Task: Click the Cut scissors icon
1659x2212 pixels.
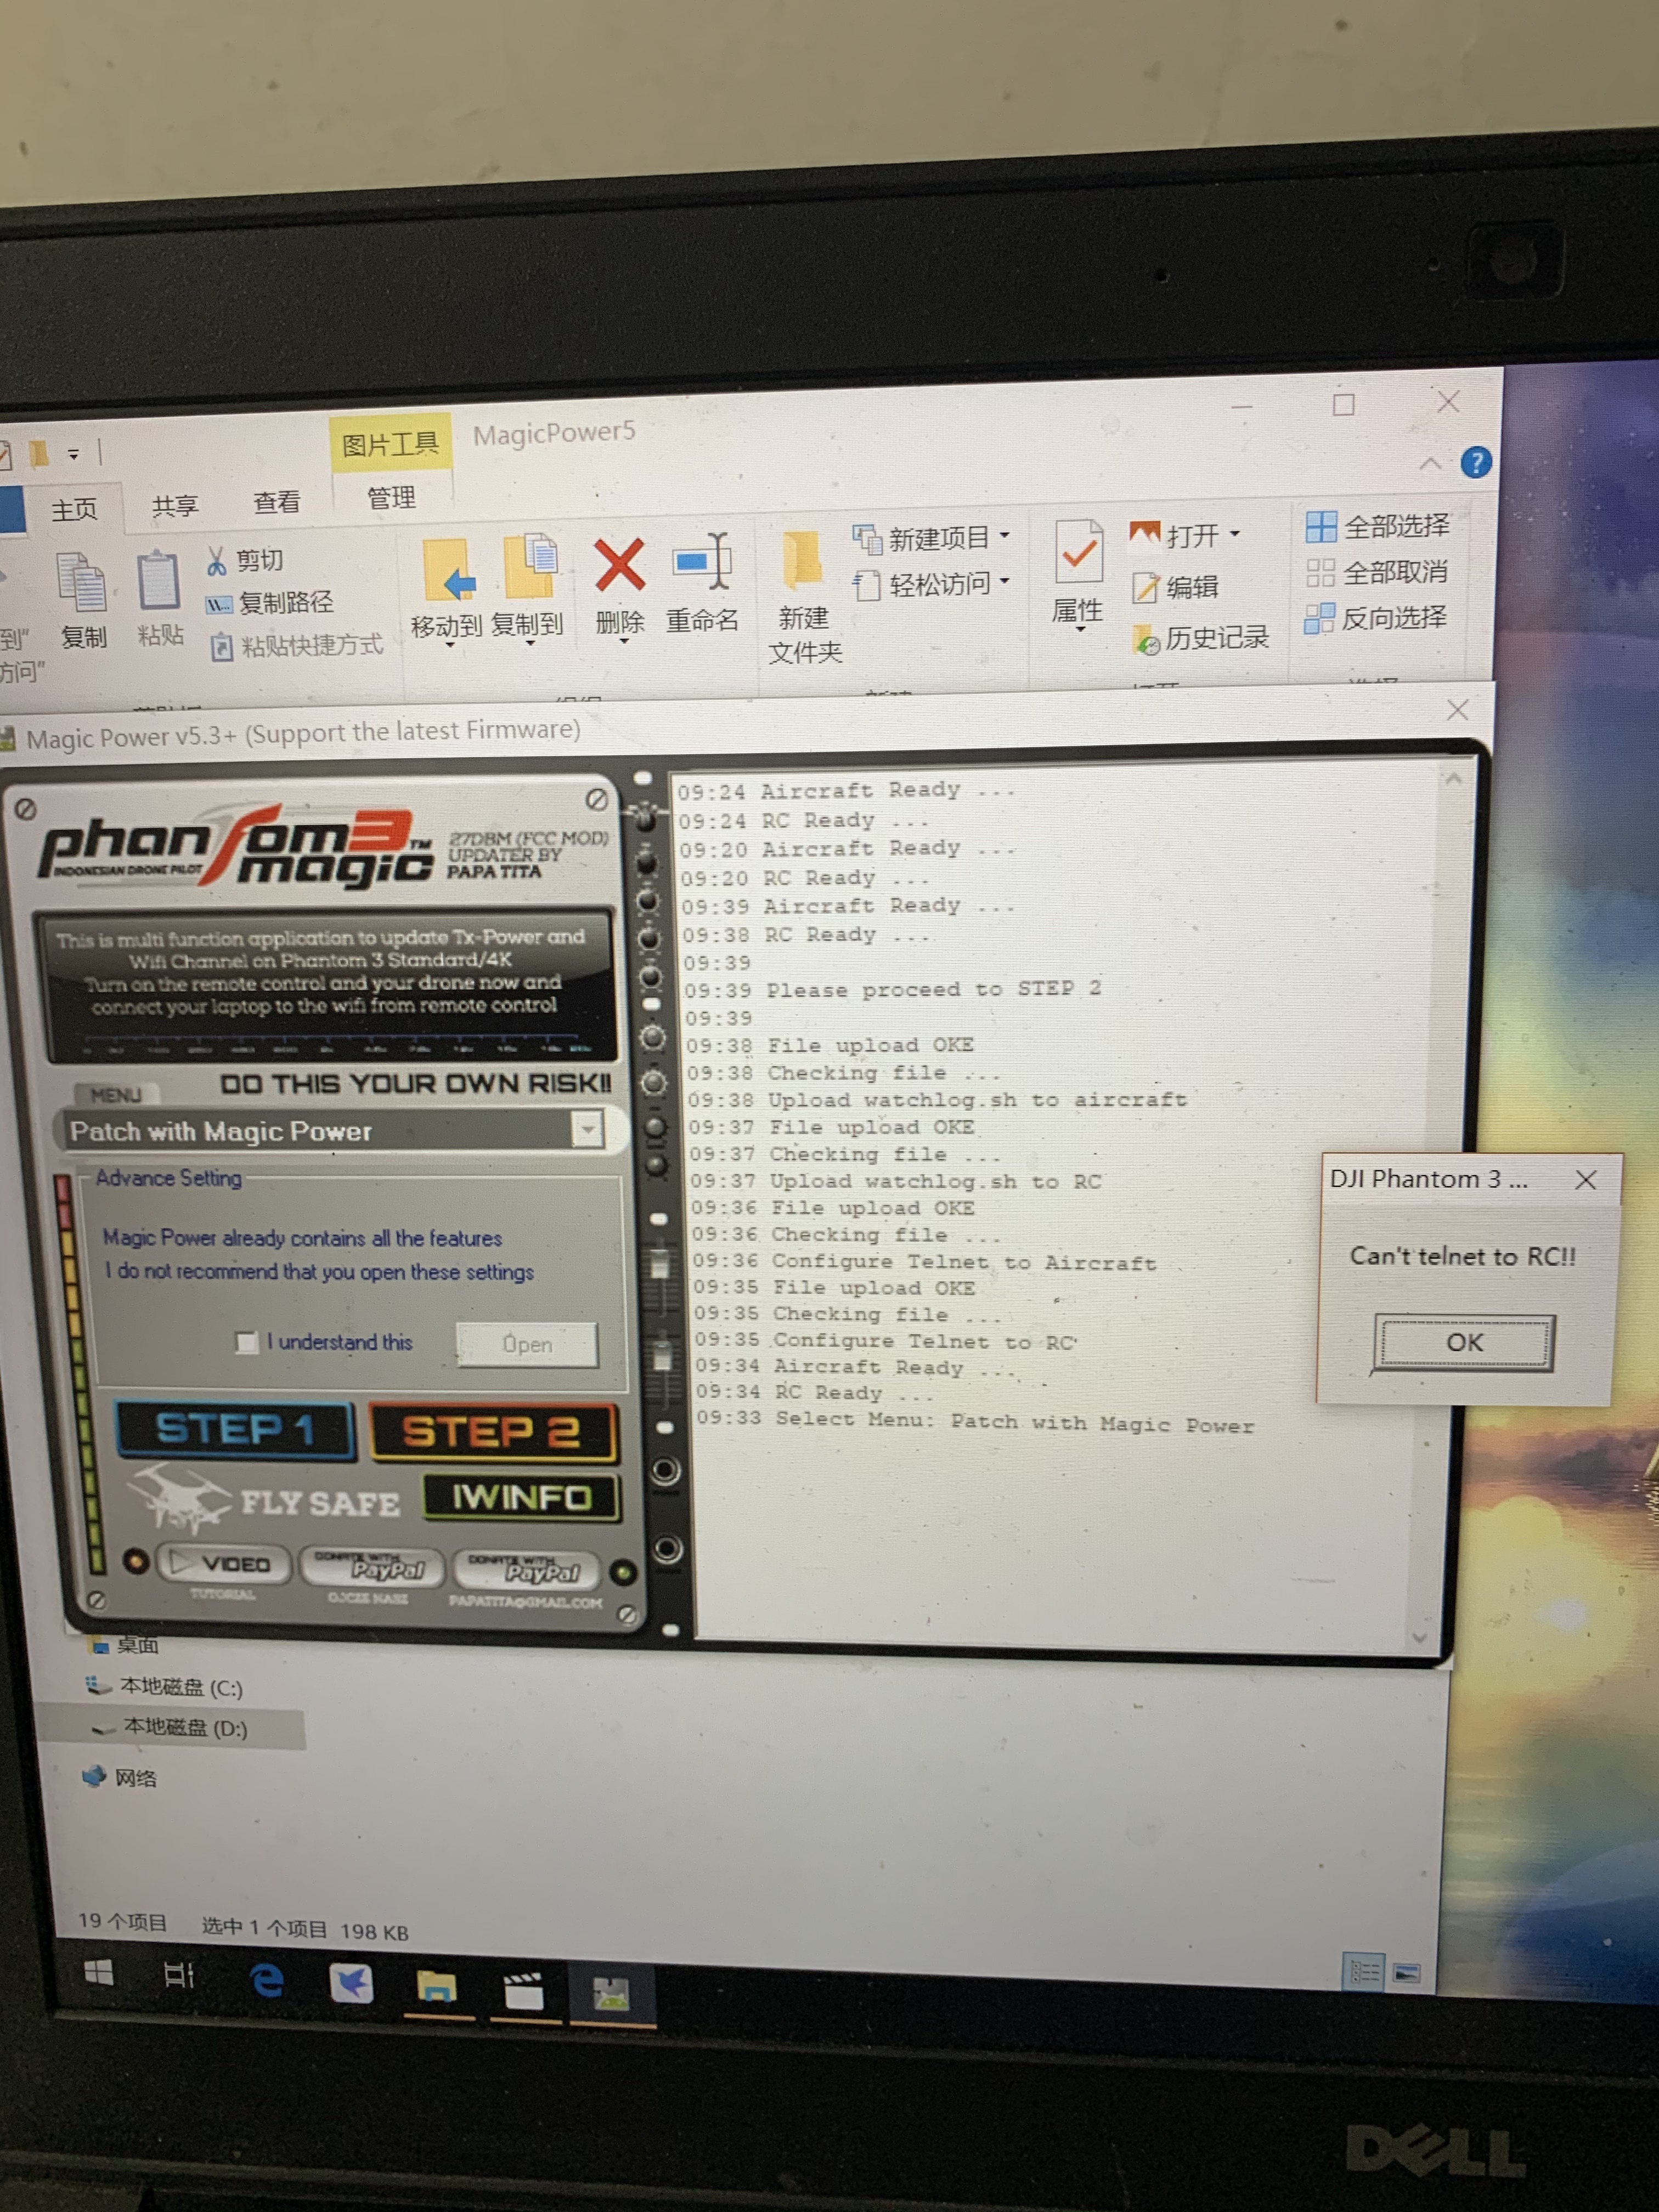Action: (x=216, y=561)
